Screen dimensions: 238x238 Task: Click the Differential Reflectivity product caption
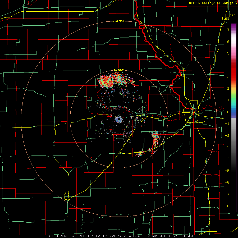coord(120,236)
